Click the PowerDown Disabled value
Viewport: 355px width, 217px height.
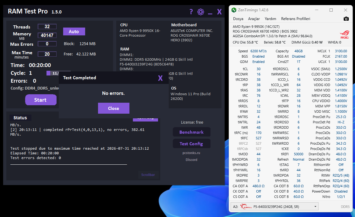tap(341, 191)
